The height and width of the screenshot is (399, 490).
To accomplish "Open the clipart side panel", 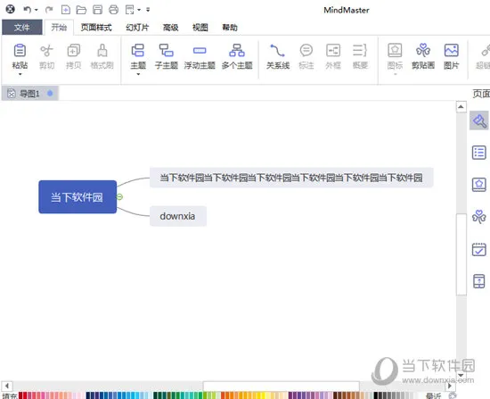I will tap(479, 217).
